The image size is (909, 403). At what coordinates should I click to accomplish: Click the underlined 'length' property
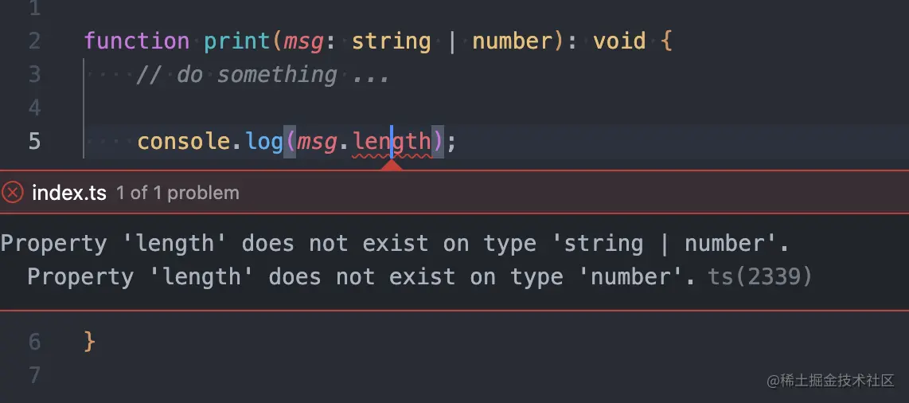(x=392, y=142)
